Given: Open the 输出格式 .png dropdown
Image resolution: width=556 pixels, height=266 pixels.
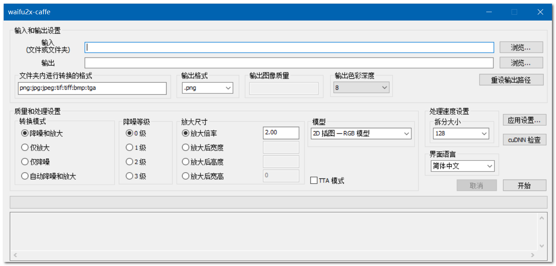Looking at the screenshot, I should pyautogui.click(x=207, y=88).
